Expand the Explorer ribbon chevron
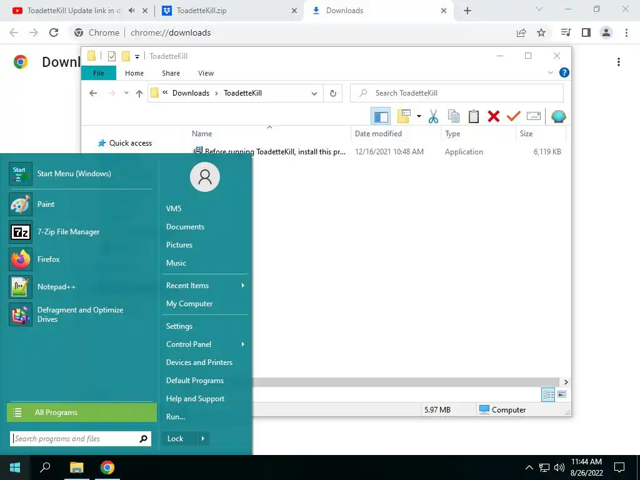 [x=550, y=72]
